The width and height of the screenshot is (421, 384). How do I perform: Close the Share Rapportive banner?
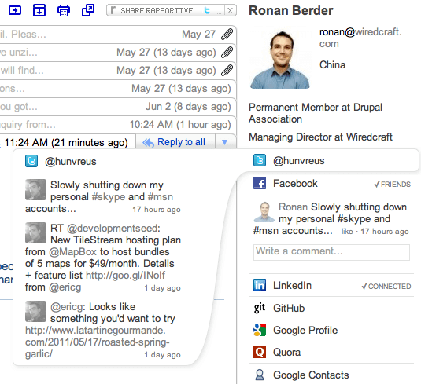click(230, 11)
